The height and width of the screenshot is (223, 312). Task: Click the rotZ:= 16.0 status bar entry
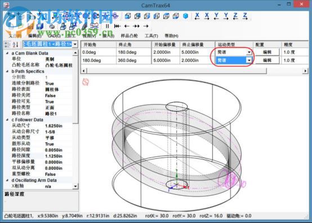[211, 216]
